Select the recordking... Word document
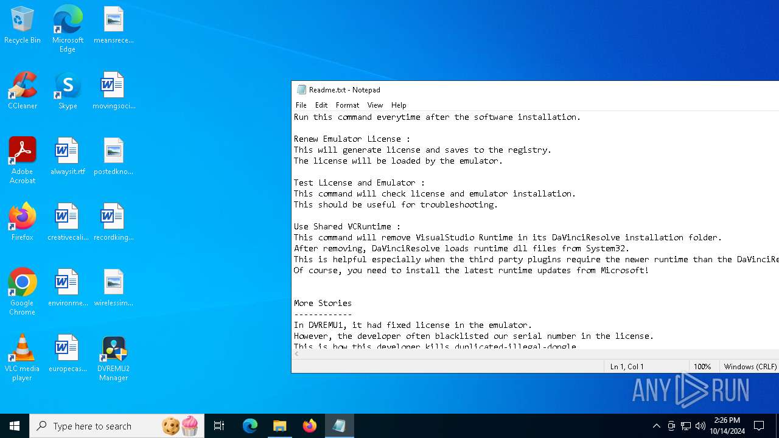The height and width of the screenshot is (438, 779). pyautogui.click(x=113, y=223)
